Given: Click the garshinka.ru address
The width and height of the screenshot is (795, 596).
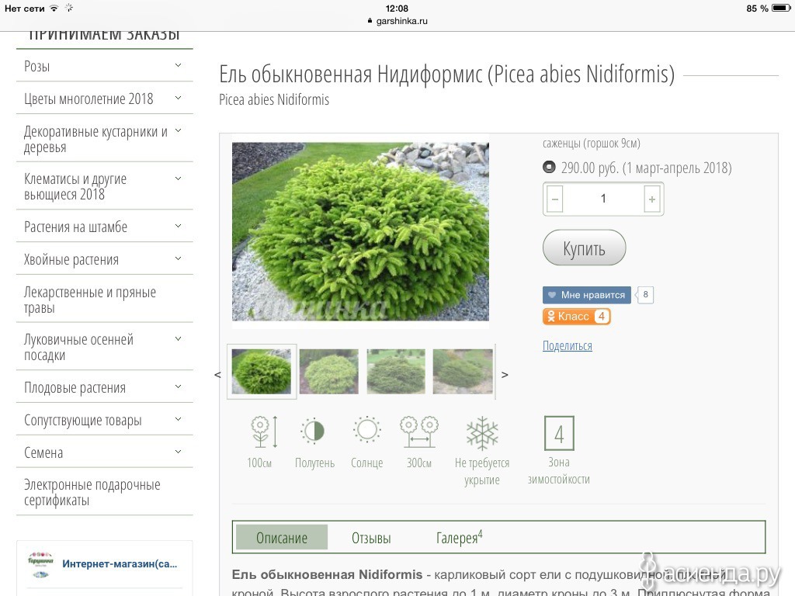Looking at the screenshot, I should click(401, 21).
